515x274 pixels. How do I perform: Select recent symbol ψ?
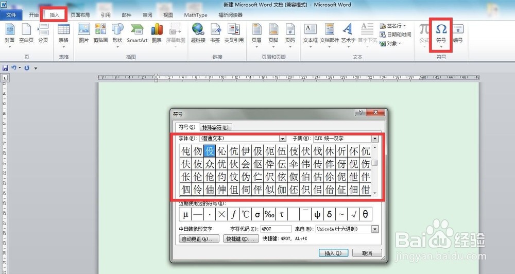coord(318,215)
